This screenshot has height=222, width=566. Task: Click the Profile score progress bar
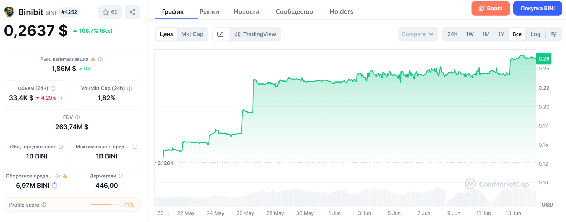tap(105, 205)
